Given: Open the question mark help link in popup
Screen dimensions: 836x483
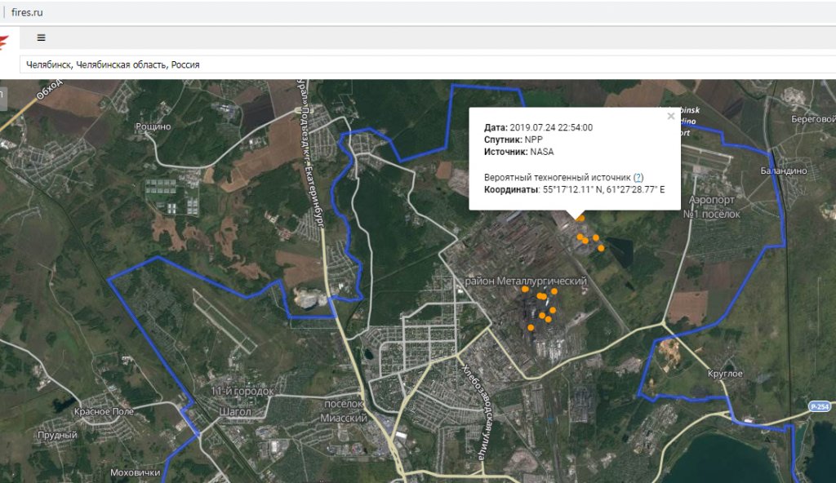Looking at the screenshot, I should 638,177.
